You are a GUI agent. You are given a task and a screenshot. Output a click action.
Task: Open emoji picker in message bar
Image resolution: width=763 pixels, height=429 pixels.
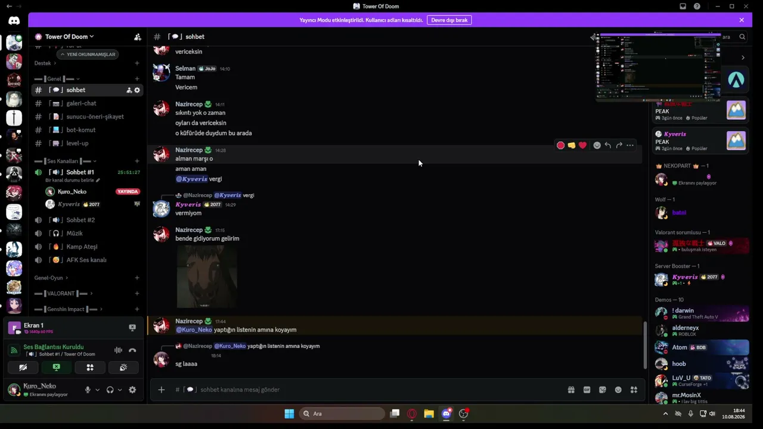pyautogui.click(x=618, y=390)
